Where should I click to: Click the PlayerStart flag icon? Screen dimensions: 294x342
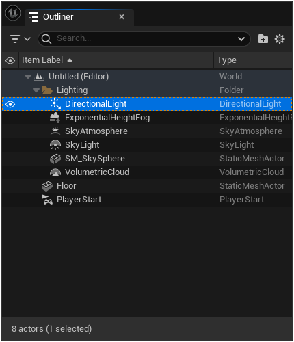pos(47,200)
